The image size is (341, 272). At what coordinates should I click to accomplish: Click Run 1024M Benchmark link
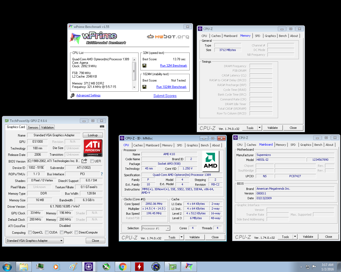coord(171,87)
